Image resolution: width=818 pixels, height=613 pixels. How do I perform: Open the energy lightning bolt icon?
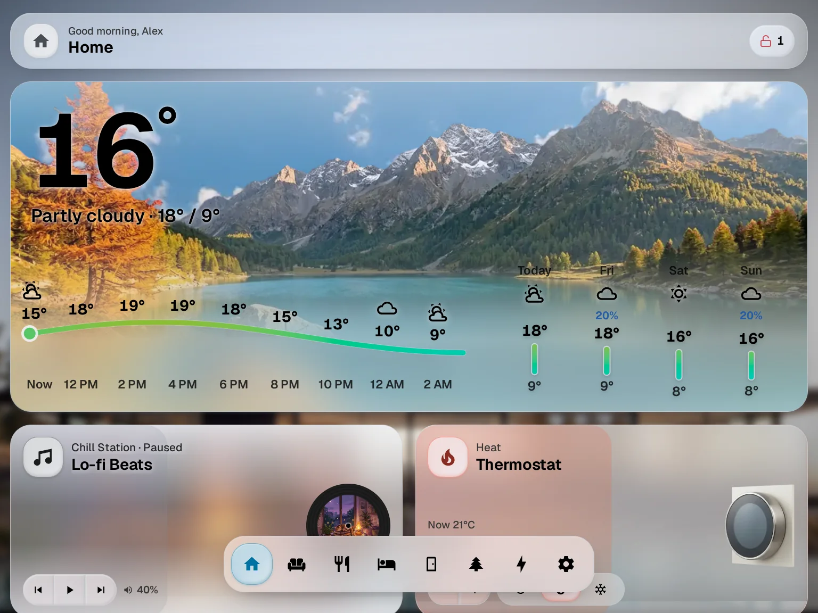point(521,564)
